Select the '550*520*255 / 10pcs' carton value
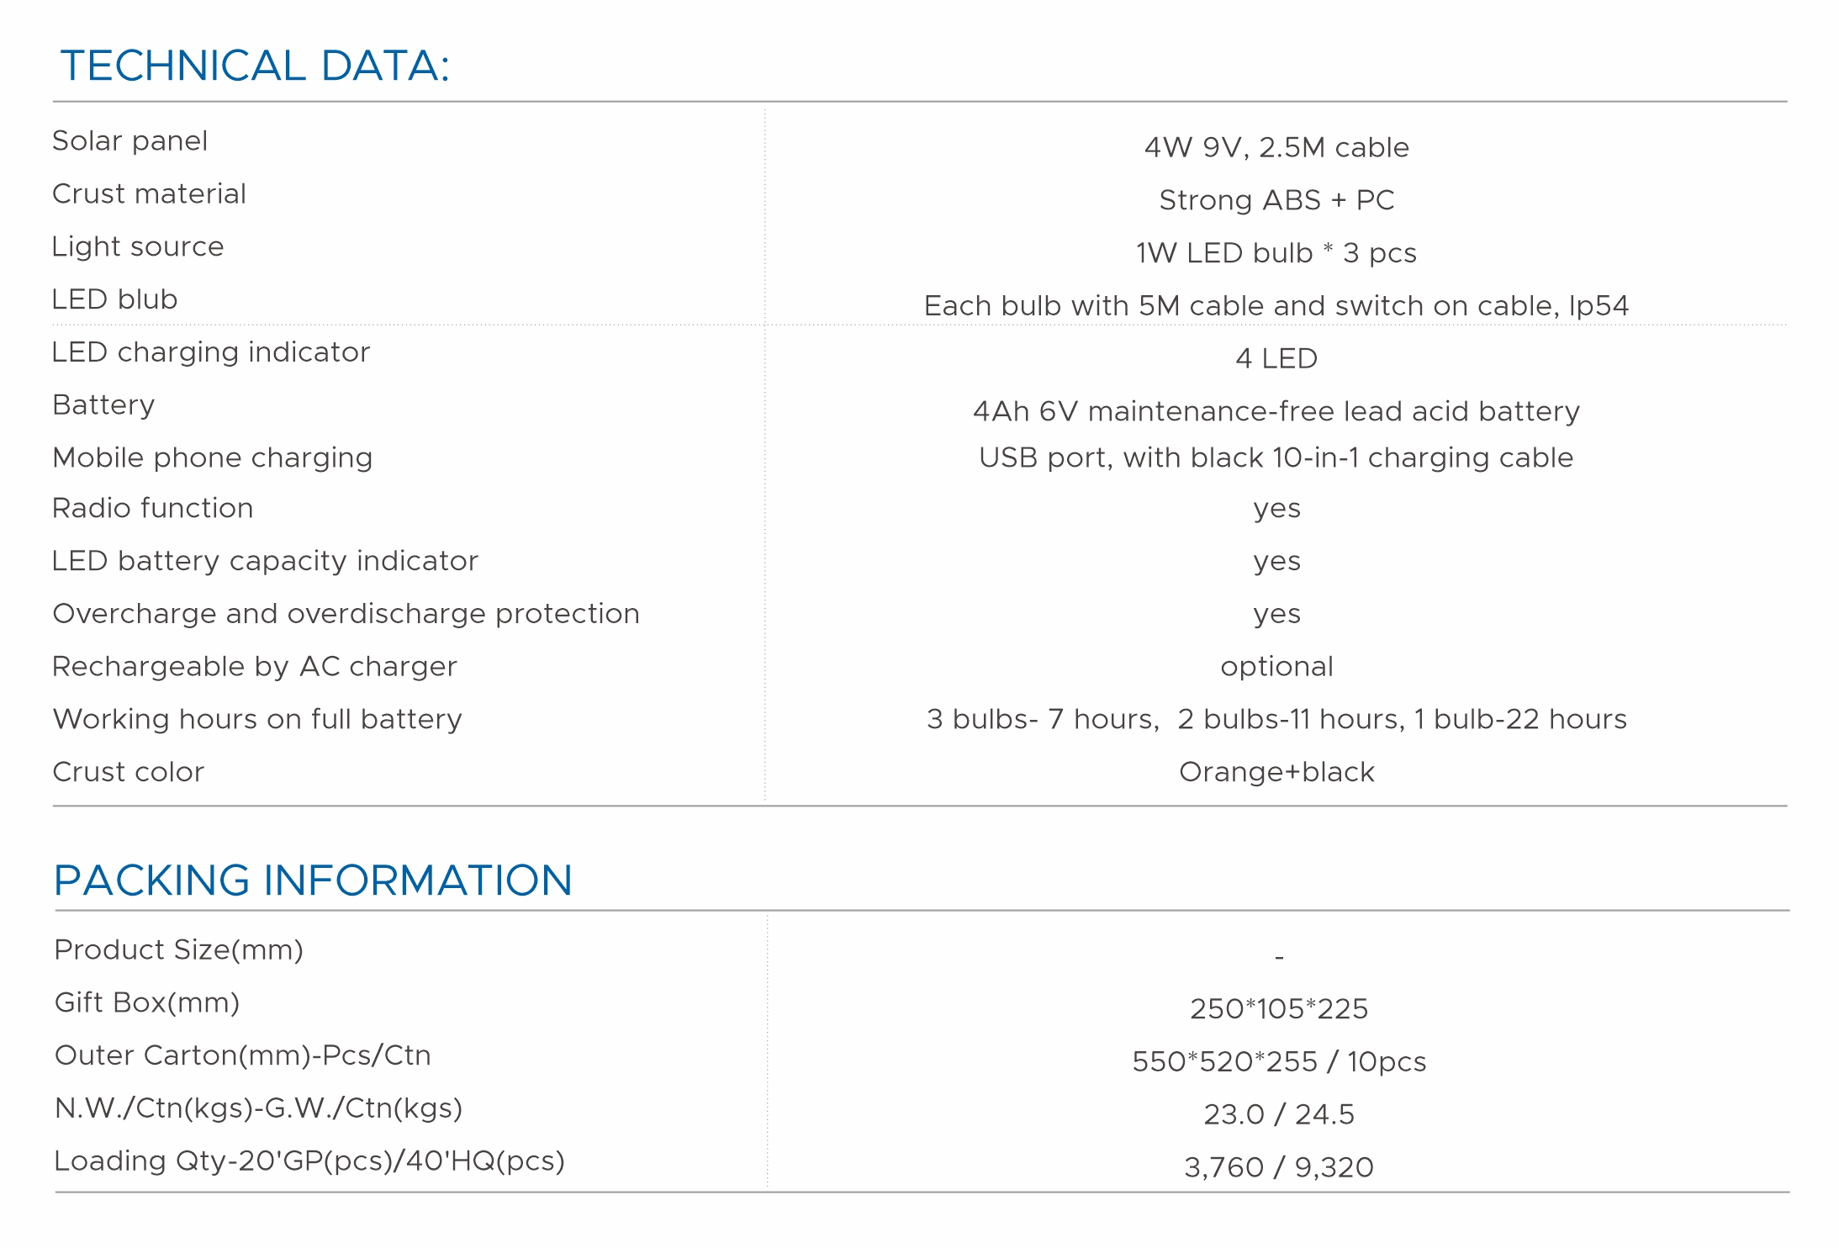This screenshot has height=1248, width=1839. pyautogui.click(x=1279, y=1062)
